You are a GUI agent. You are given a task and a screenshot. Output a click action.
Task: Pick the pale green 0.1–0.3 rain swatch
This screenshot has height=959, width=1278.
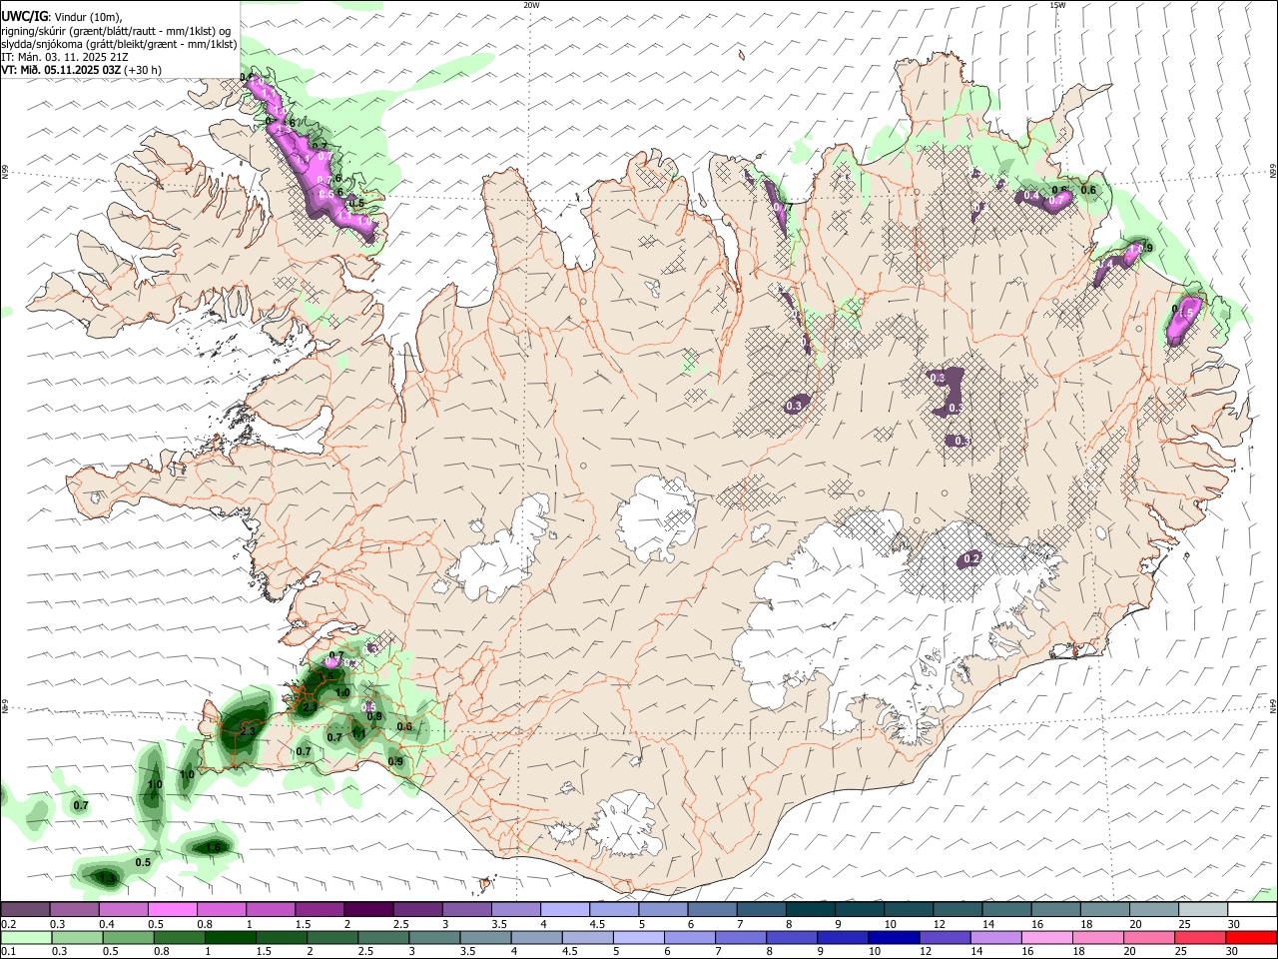coord(26,938)
